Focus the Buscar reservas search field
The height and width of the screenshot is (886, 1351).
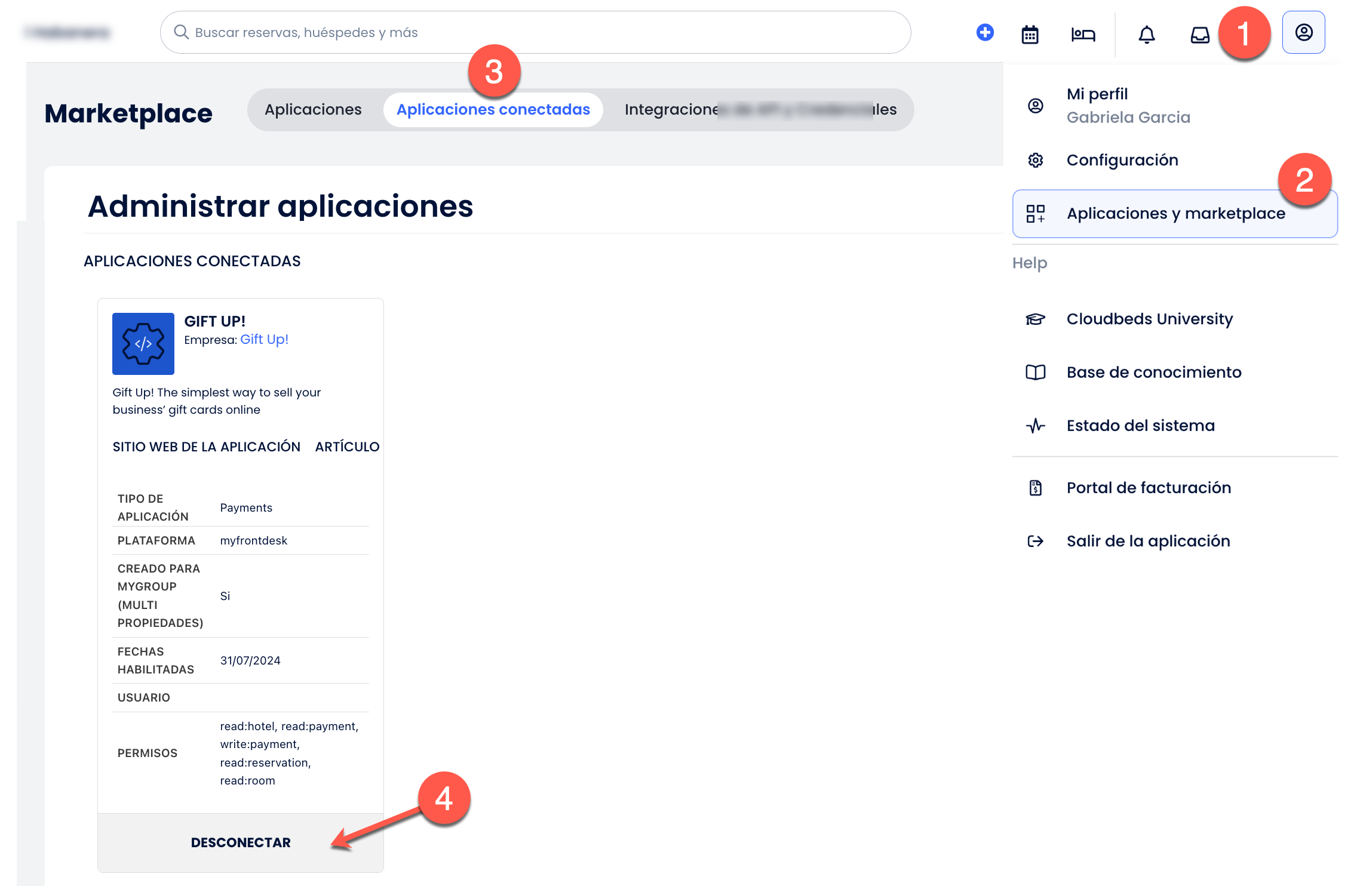538,32
